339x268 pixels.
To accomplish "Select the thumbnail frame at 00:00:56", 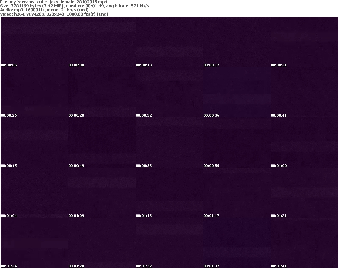I will click(237, 143).
